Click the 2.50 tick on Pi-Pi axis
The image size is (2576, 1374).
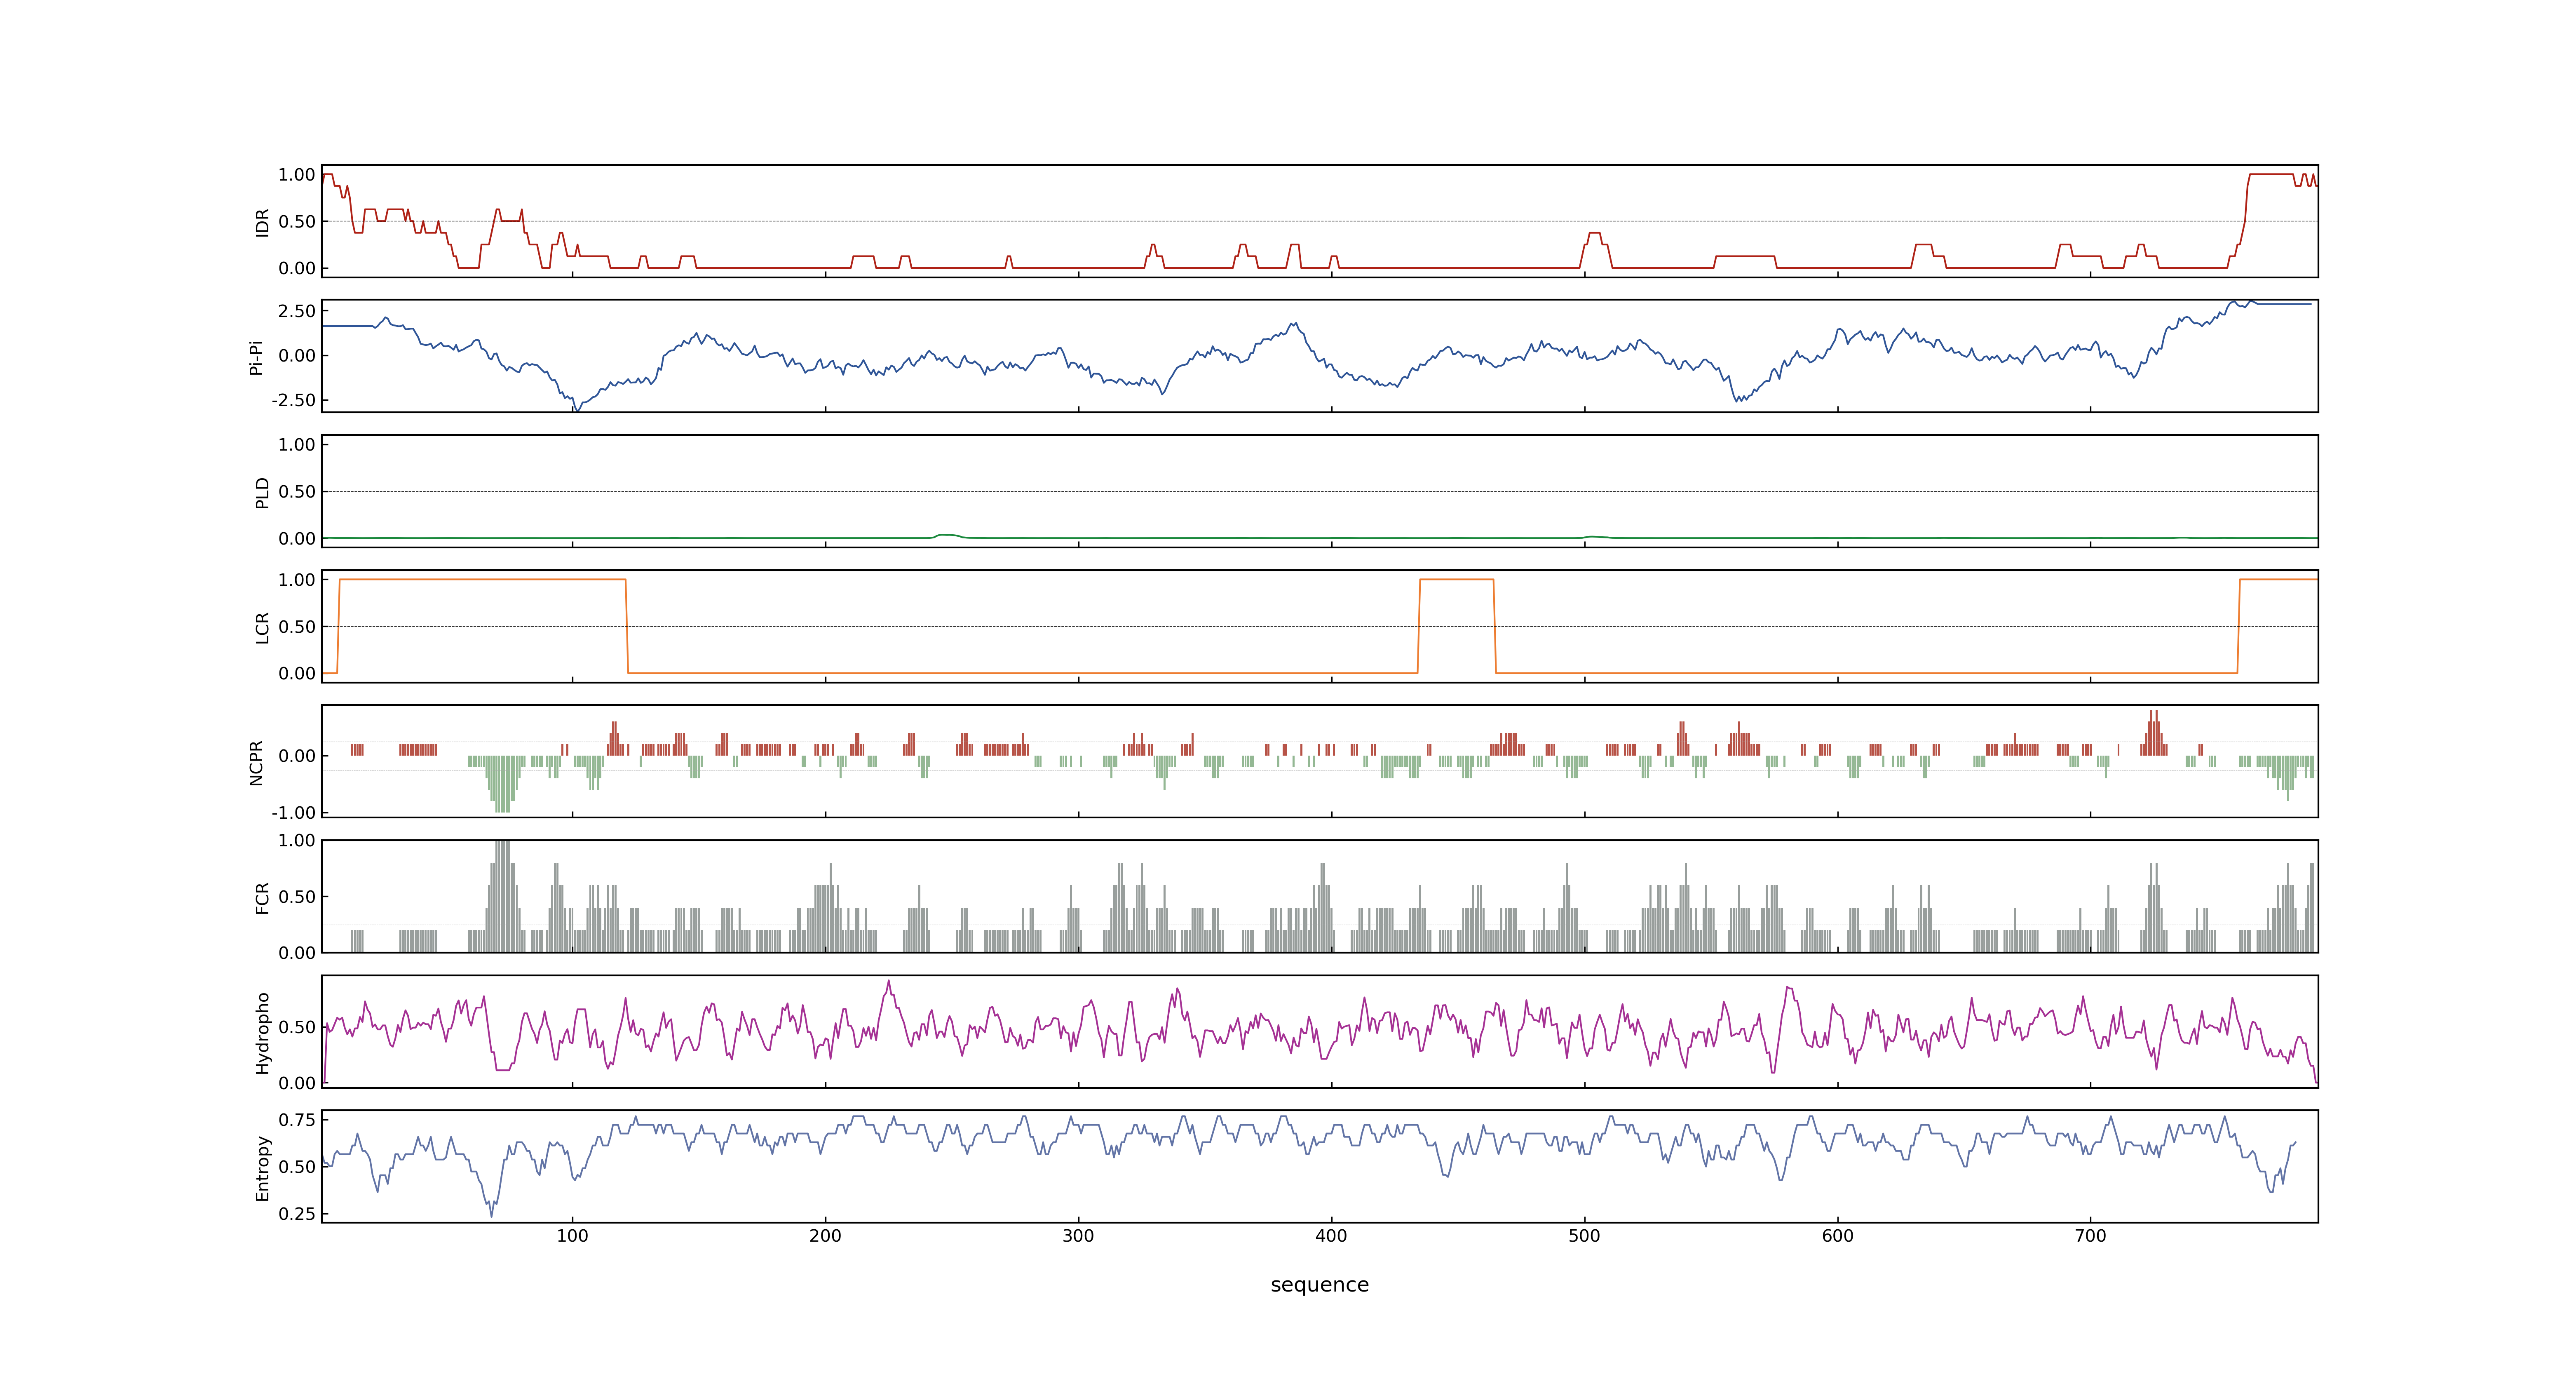point(297,311)
